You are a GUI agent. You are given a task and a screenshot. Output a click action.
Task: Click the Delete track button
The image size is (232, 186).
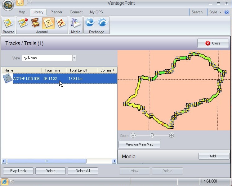pos(51,171)
